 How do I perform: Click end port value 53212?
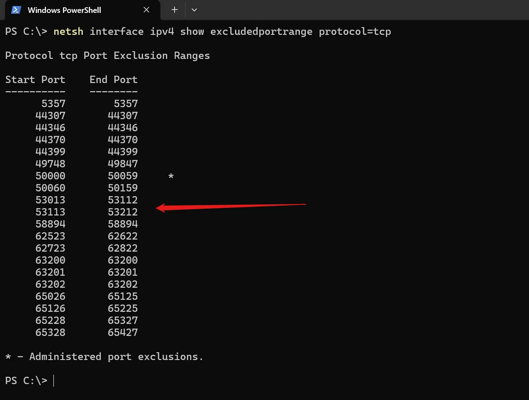123,212
